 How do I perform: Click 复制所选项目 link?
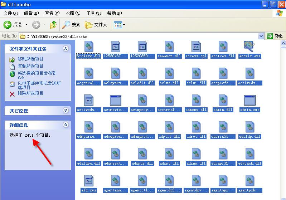(x=30, y=66)
